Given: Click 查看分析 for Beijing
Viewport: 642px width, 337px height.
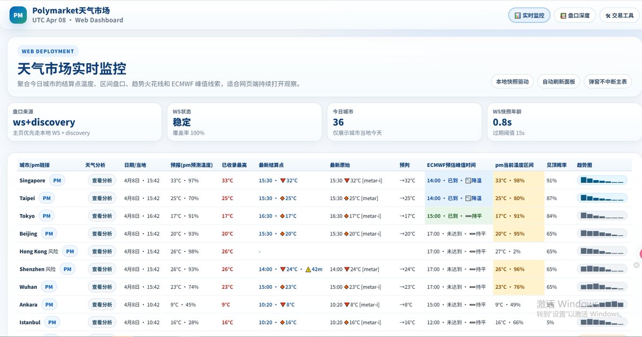Looking at the screenshot, I should coord(102,234).
